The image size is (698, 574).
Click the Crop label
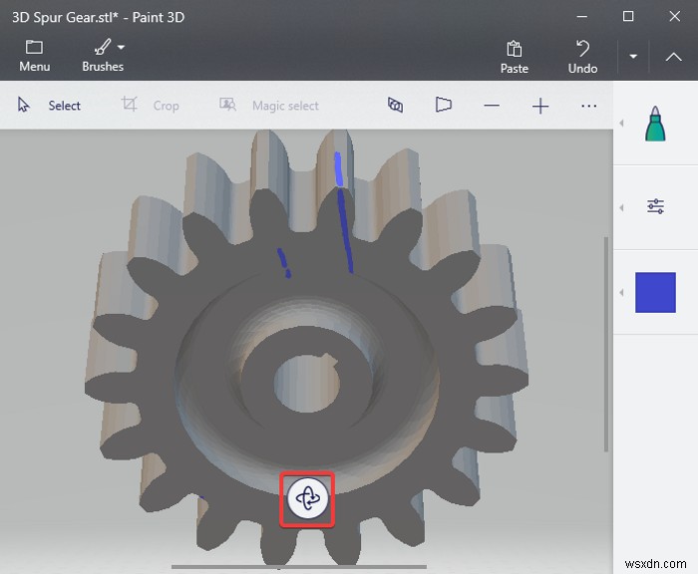(x=167, y=106)
